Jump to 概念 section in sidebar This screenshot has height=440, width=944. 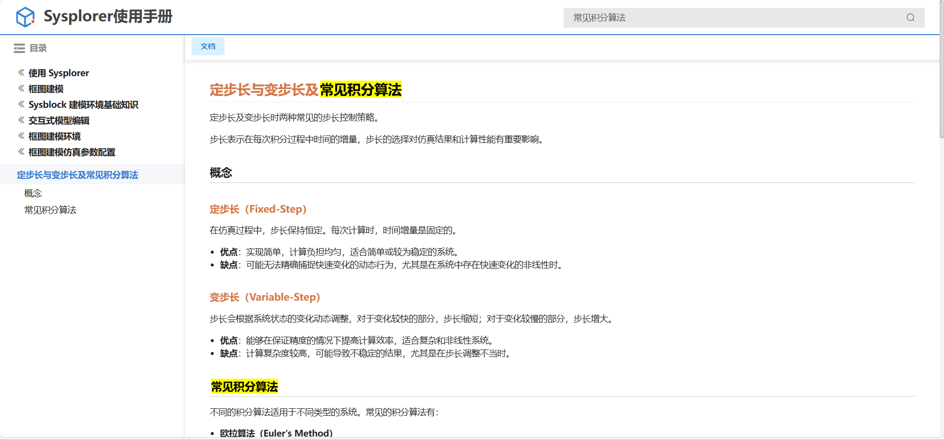[x=33, y=193]
